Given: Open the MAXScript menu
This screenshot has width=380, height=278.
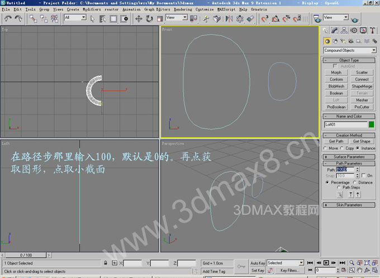Looking at the screenshot, I should coord(226,9).
